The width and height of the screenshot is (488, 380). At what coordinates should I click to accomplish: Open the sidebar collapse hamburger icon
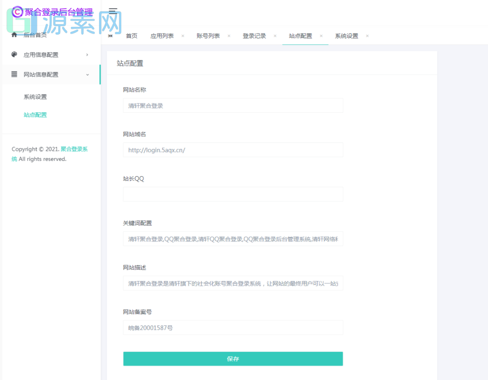112,11
